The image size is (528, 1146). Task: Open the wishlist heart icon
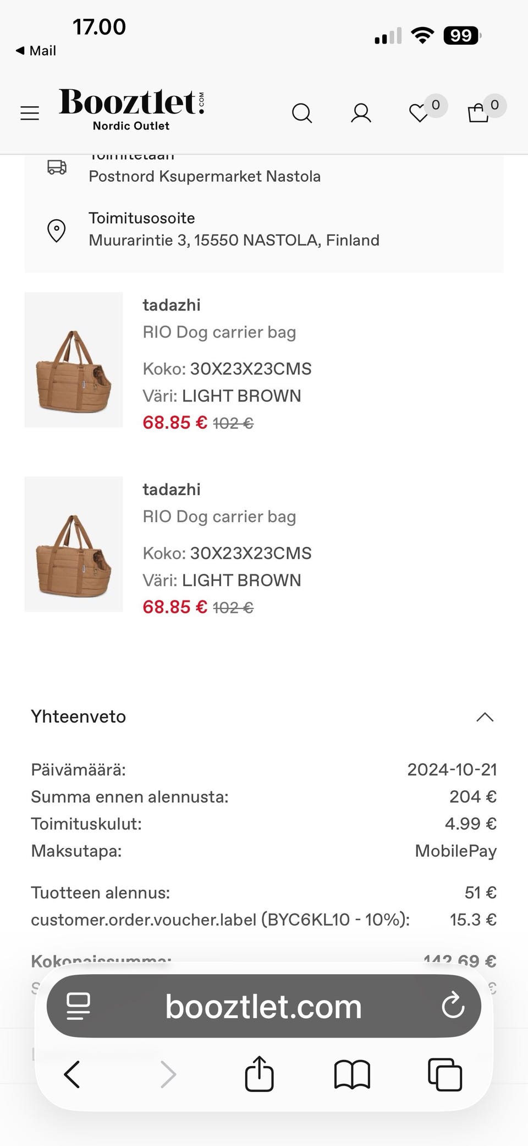419,113
